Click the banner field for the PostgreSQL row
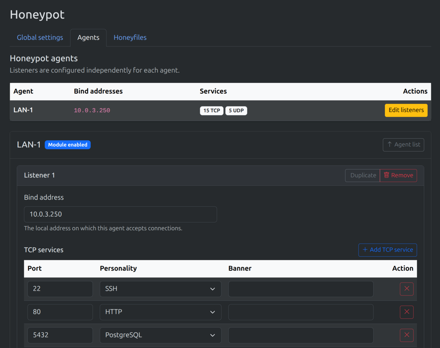This screenshot has height=348, width=440. click(301, 335)
